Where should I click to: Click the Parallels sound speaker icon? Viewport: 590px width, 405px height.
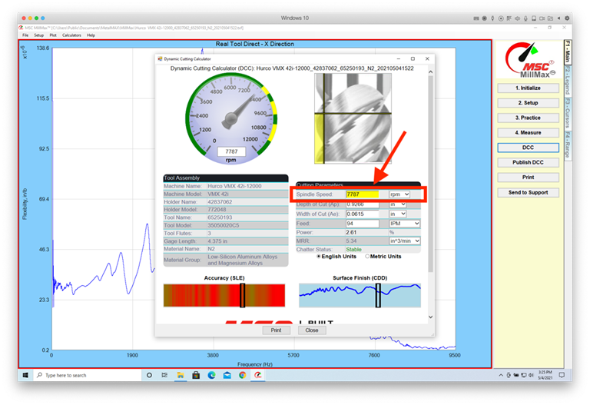[517, 18]
